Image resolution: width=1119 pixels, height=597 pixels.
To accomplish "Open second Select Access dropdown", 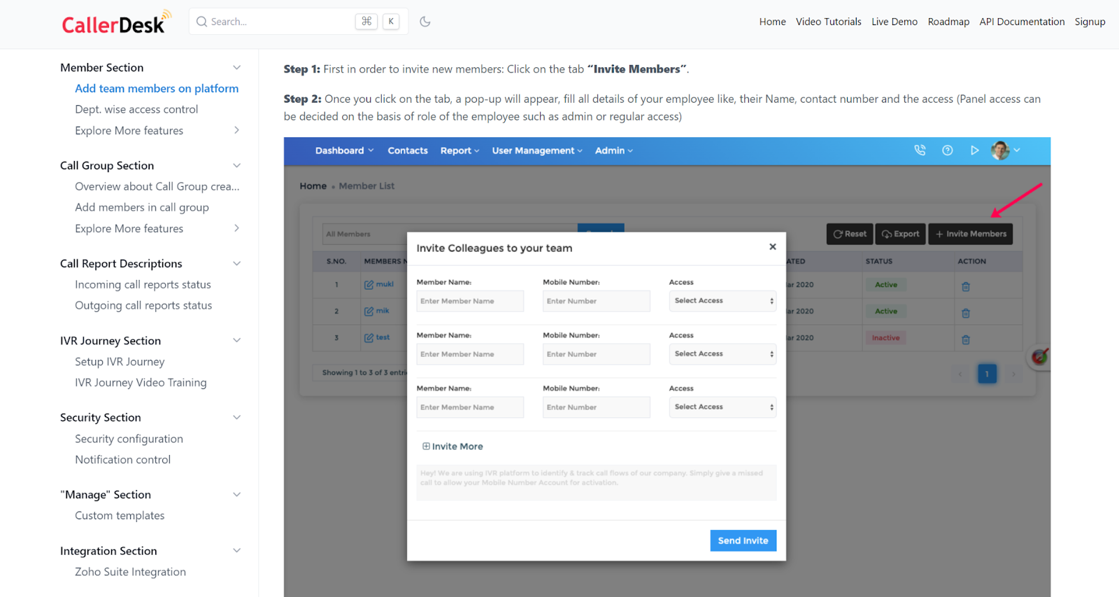I will click(x=722, y=354).
